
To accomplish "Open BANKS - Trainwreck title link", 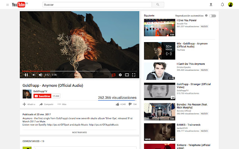I will 189,125.
